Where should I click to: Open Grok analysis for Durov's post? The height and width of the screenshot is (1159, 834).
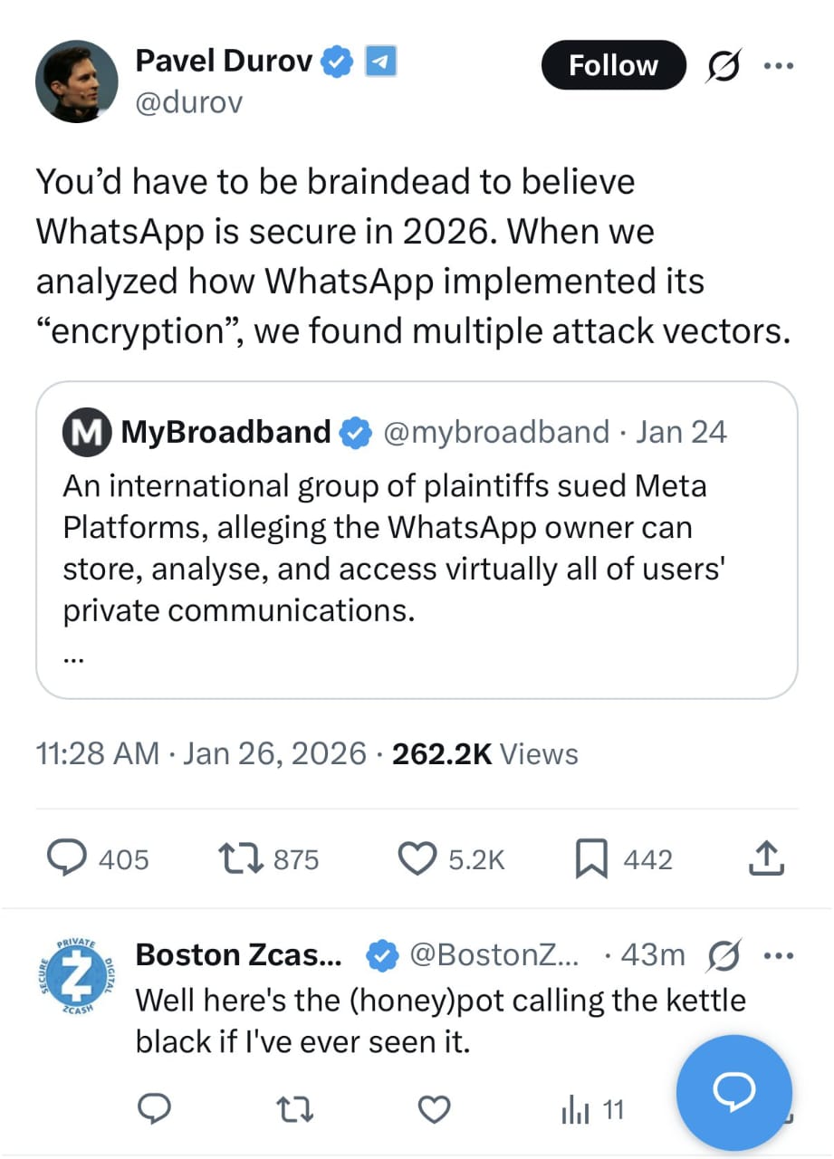[724, 65]
